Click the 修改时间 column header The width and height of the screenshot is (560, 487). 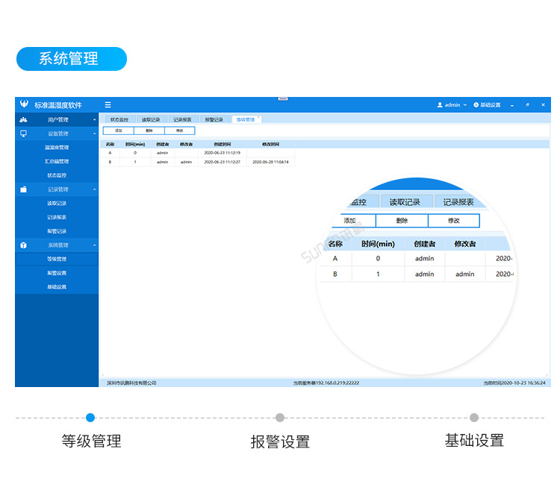pyautogui.click(x=271, y=144)
